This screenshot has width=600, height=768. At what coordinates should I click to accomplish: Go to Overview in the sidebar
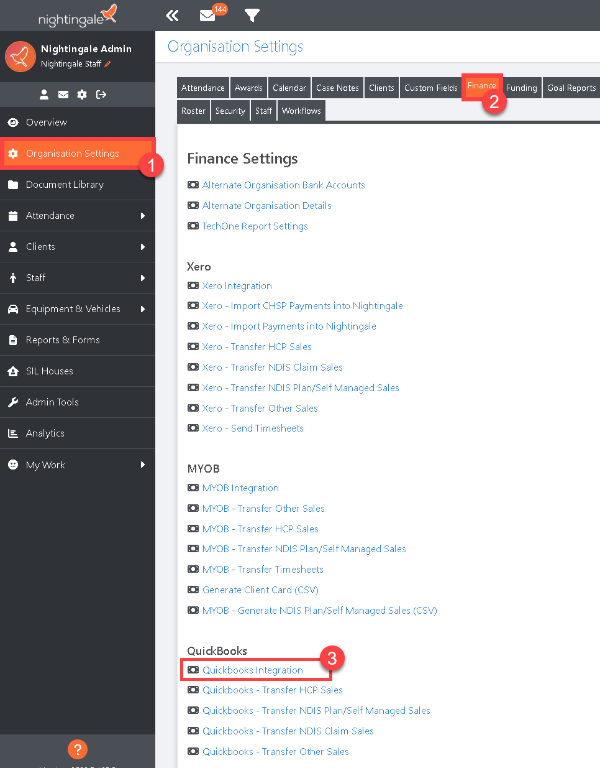(x=78, y=123)
